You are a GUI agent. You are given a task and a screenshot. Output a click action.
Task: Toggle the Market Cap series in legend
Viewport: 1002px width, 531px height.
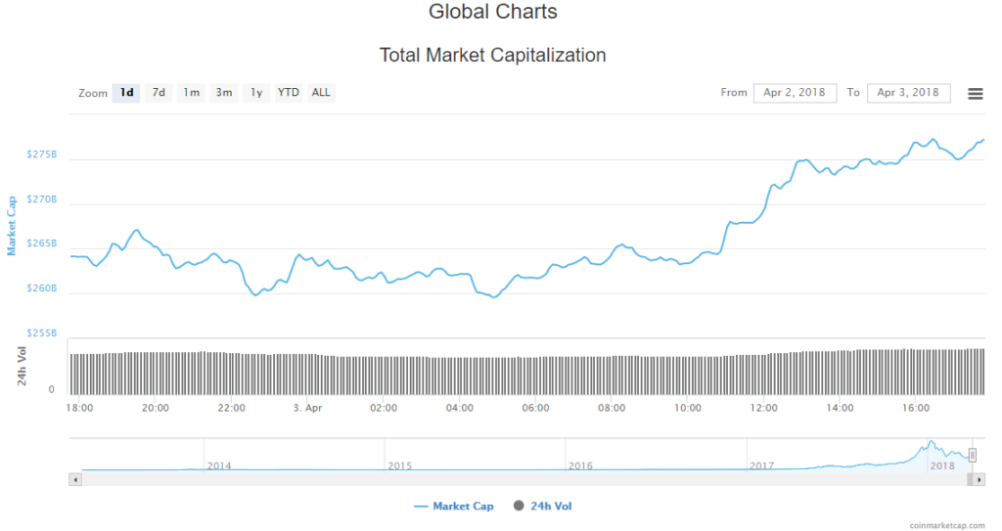pos(454,506)
